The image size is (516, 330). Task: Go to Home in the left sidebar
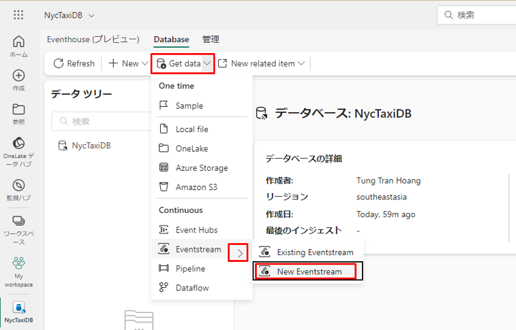click(18, 46)
